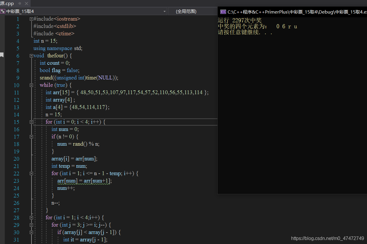Click the squiggle-underlined arr[num] = arr[num+1]; line
Screen dimensions: 367x244
click(84, 181)
